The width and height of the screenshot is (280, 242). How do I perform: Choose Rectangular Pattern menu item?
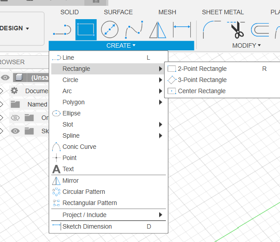(109, 203)
